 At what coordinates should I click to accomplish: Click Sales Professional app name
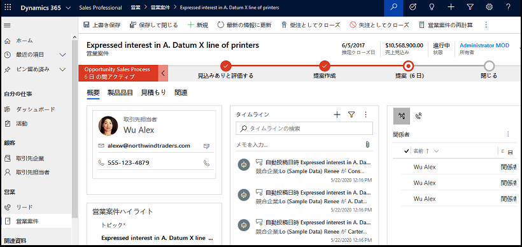tap(101, 8)
